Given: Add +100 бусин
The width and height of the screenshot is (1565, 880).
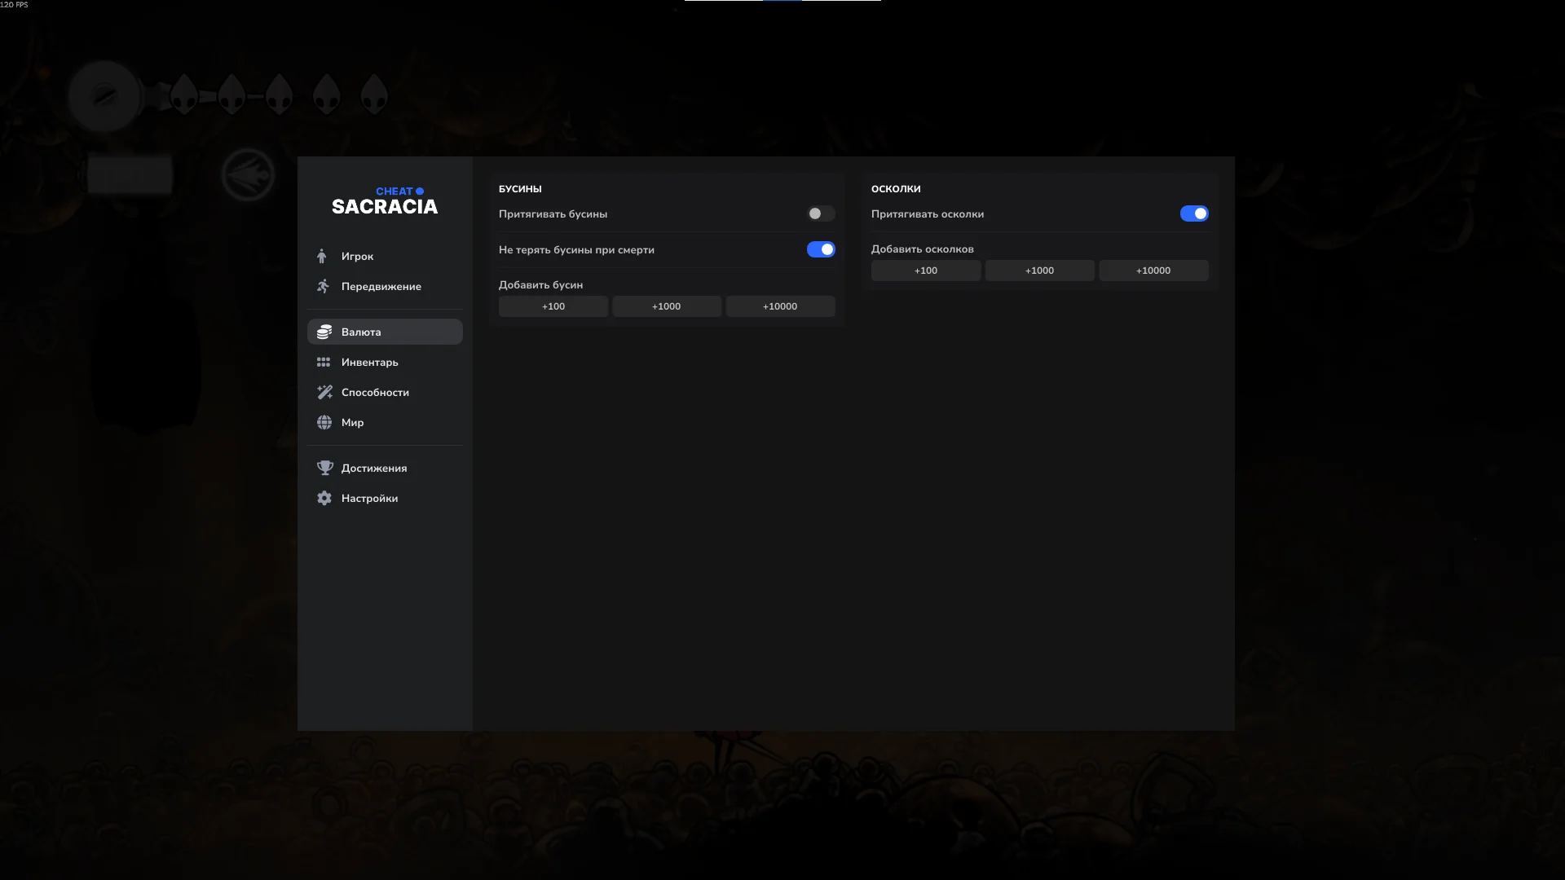Looking at the screenshot, I should click(553, 306).
